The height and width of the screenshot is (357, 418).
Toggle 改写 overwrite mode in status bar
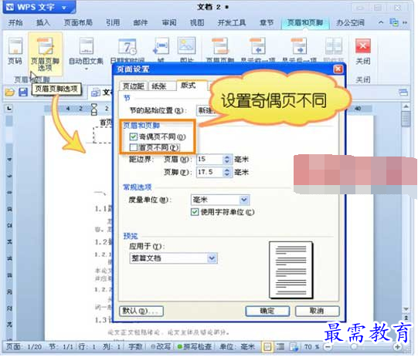(x=161, y=347)
